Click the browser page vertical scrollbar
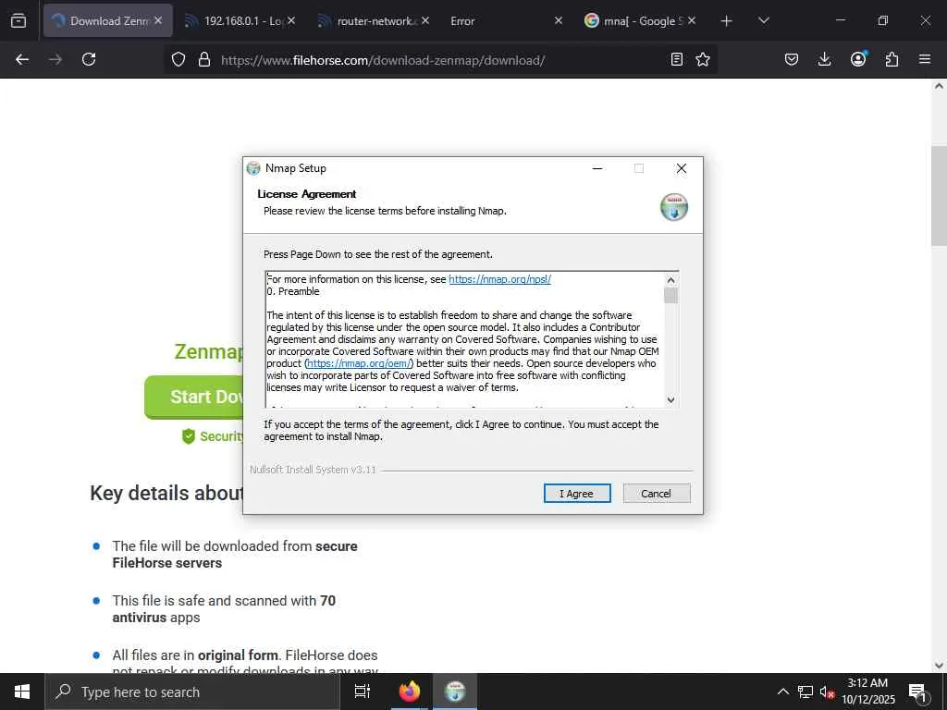The height and width of the screenshot is (710, 947). click(939, 195)
